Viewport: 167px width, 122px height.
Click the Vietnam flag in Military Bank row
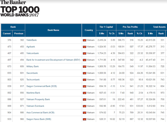(85, 67)
